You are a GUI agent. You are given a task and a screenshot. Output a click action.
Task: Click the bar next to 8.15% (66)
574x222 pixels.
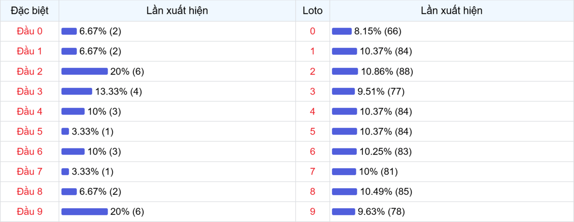342,31
